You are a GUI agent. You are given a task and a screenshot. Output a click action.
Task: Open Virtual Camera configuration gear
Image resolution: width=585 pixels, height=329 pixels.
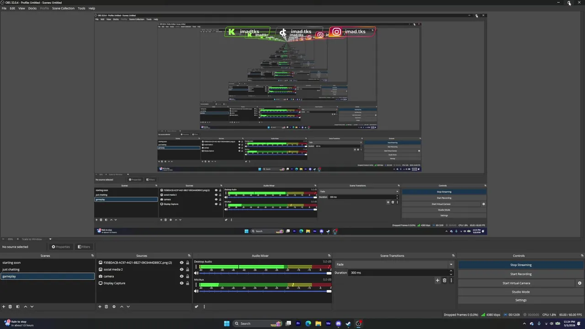[580, 283]
